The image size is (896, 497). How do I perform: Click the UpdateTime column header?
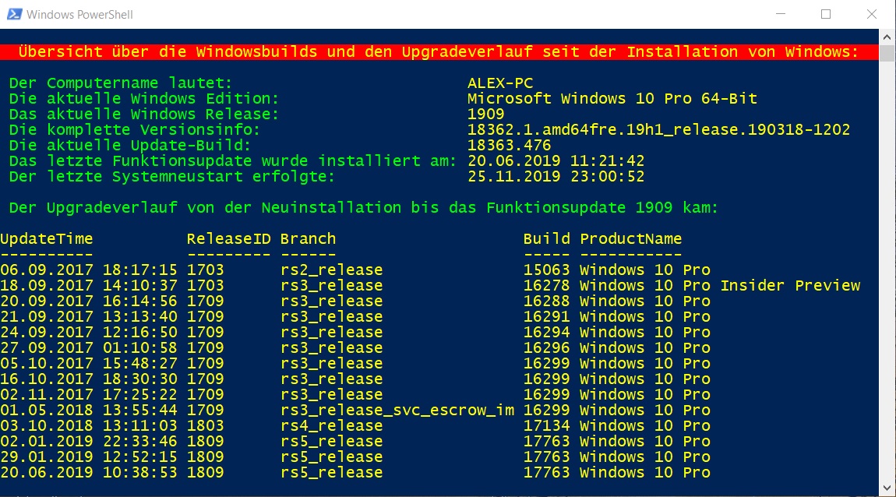[46, 239]
